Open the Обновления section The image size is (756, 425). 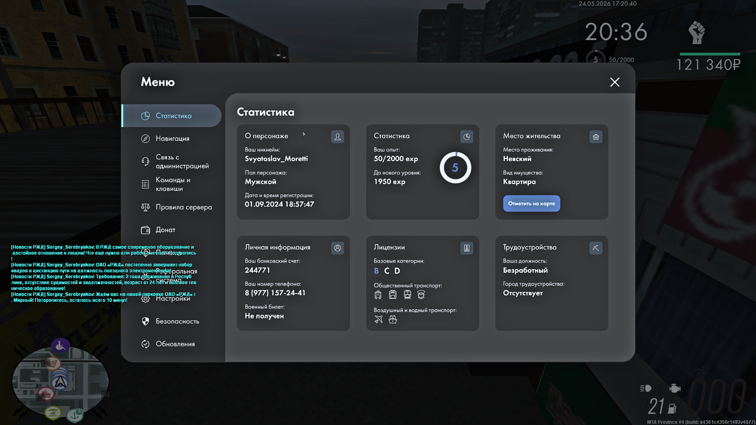pyautogui.click(x=171, y=344)
